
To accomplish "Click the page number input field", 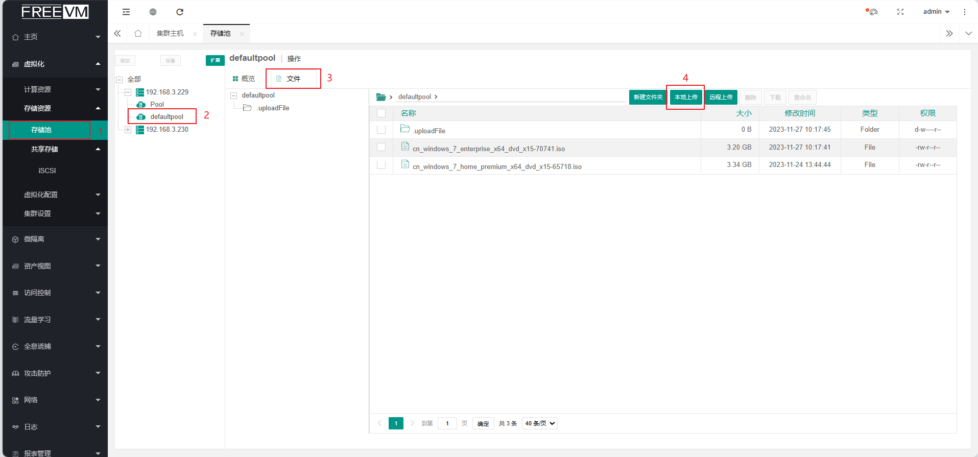I will [447, 423].
